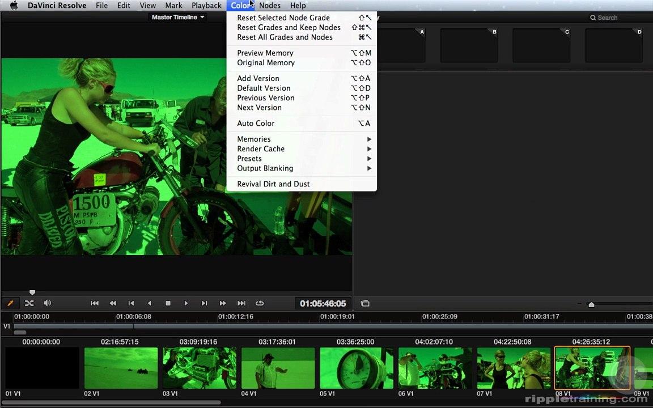653x408 pixels.
Task: Apply Auto Color
Action: coord(302,123)
